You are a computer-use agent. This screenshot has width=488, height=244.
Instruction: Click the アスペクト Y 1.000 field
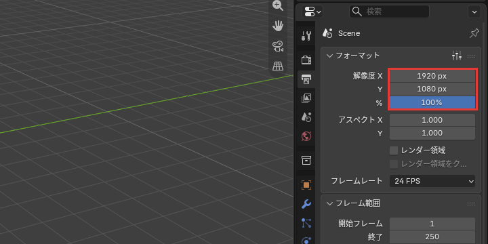coord(432,134)
